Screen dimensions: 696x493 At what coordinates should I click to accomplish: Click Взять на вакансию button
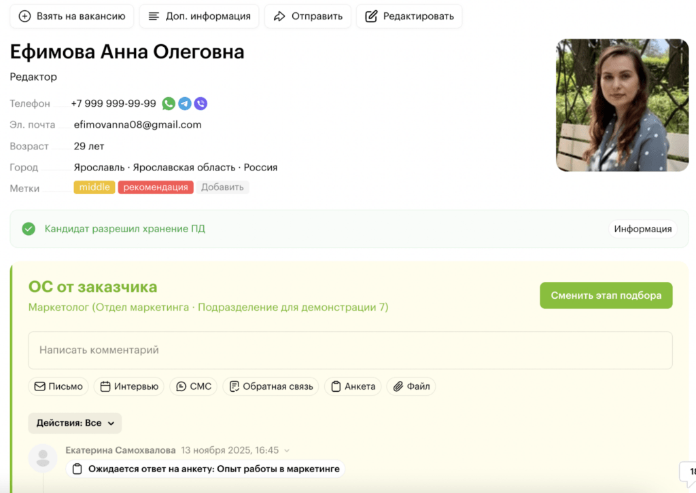(72, 16)
